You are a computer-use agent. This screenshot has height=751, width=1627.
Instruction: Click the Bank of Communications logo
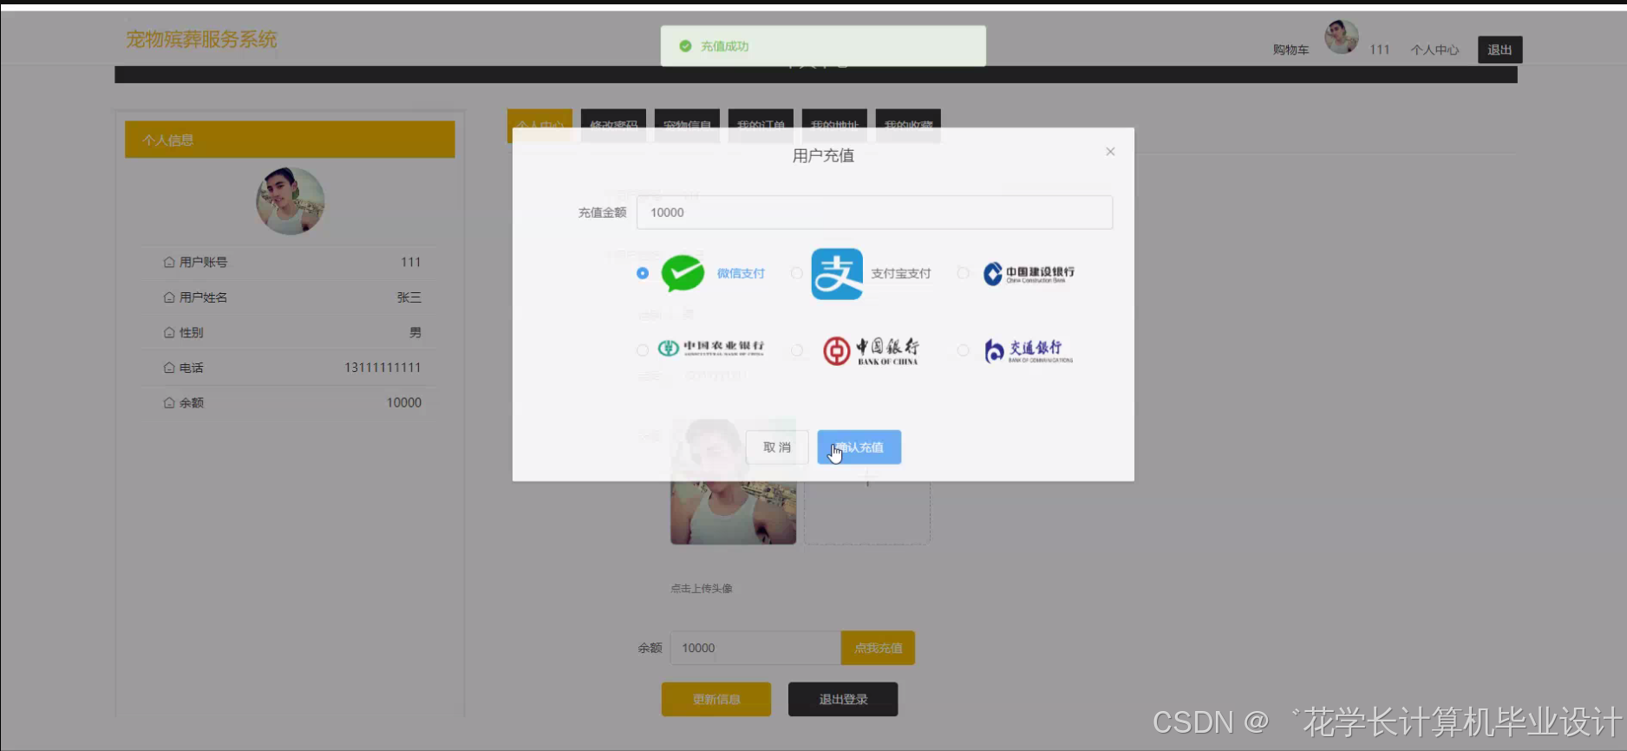(1029, 350)
